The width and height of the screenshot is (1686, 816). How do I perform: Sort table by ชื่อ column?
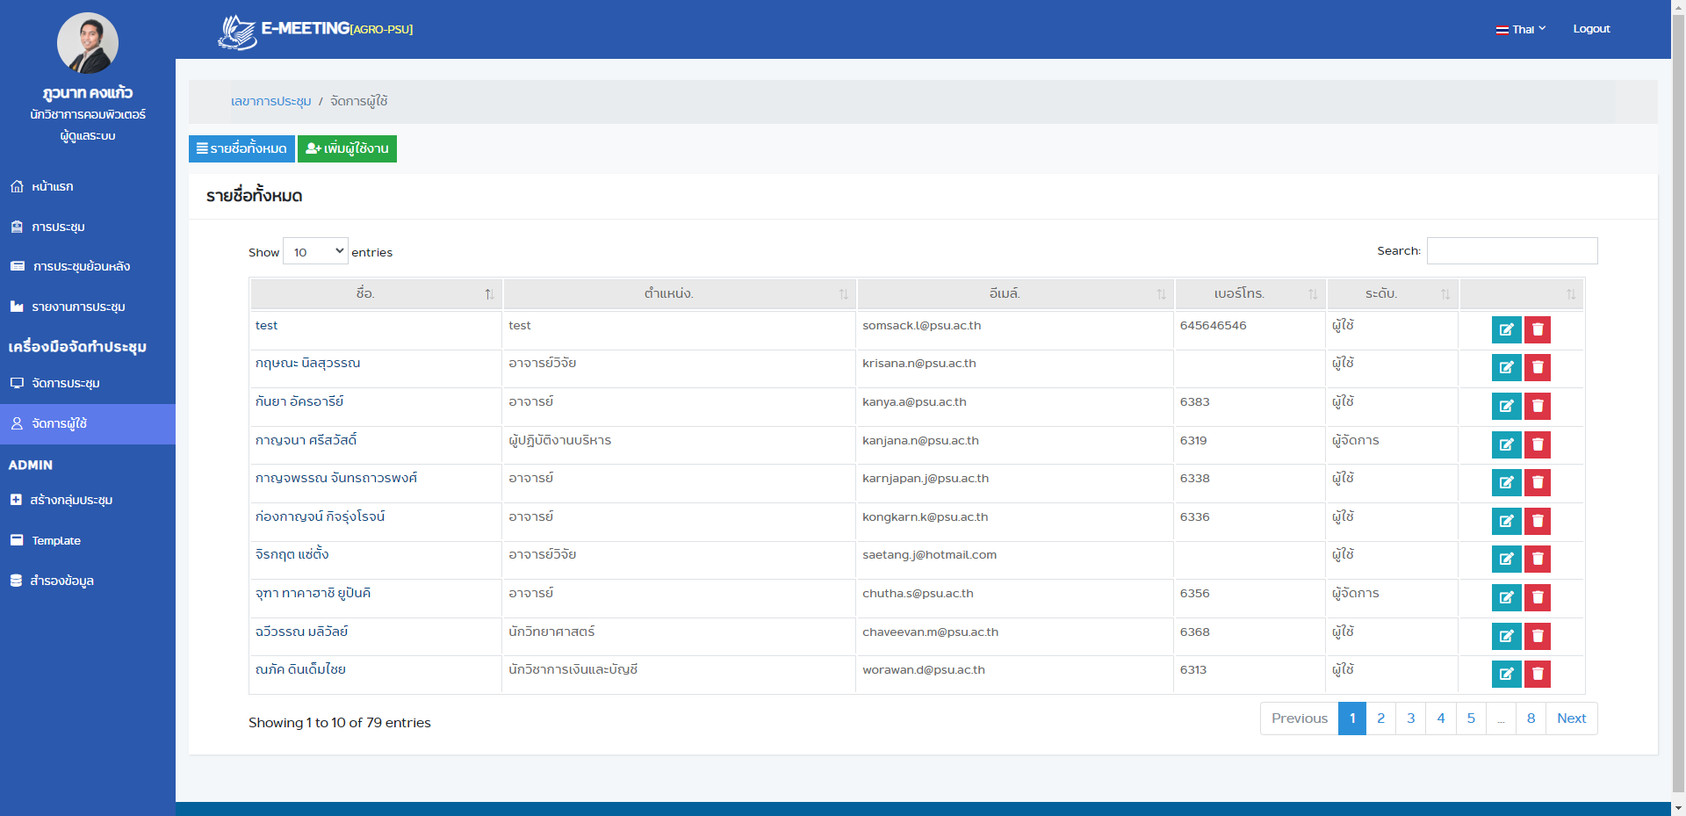click(376, 293)
